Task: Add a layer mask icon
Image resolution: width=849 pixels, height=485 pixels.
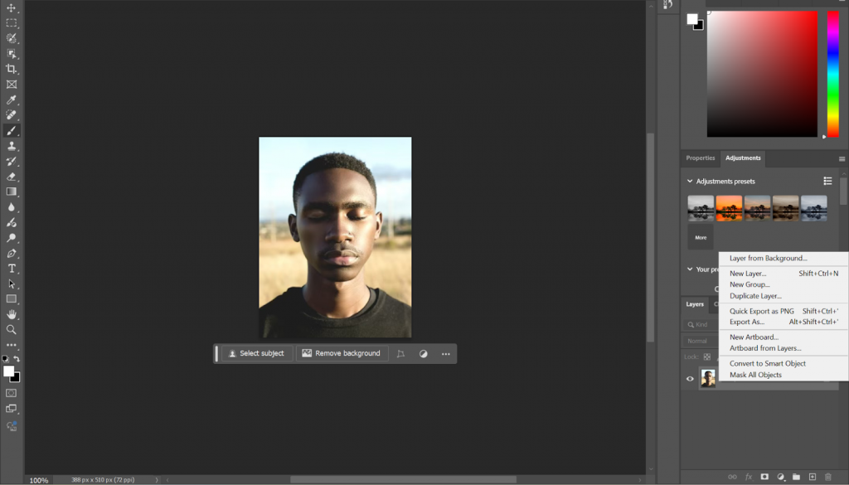Action: [764, 477]
